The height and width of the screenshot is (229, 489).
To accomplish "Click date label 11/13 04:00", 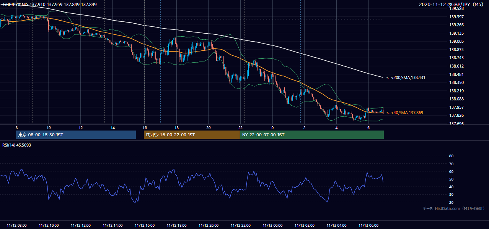I will (x=336, y=226).
